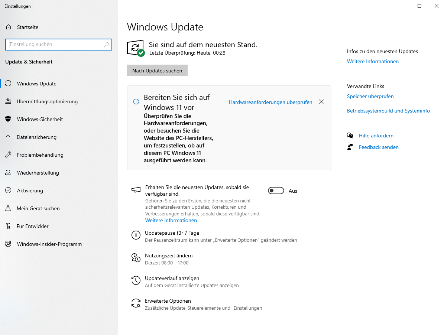Go to Mein Gerät suchen
The height and width of the screenshot is (335, 444).
coord(59,208)
